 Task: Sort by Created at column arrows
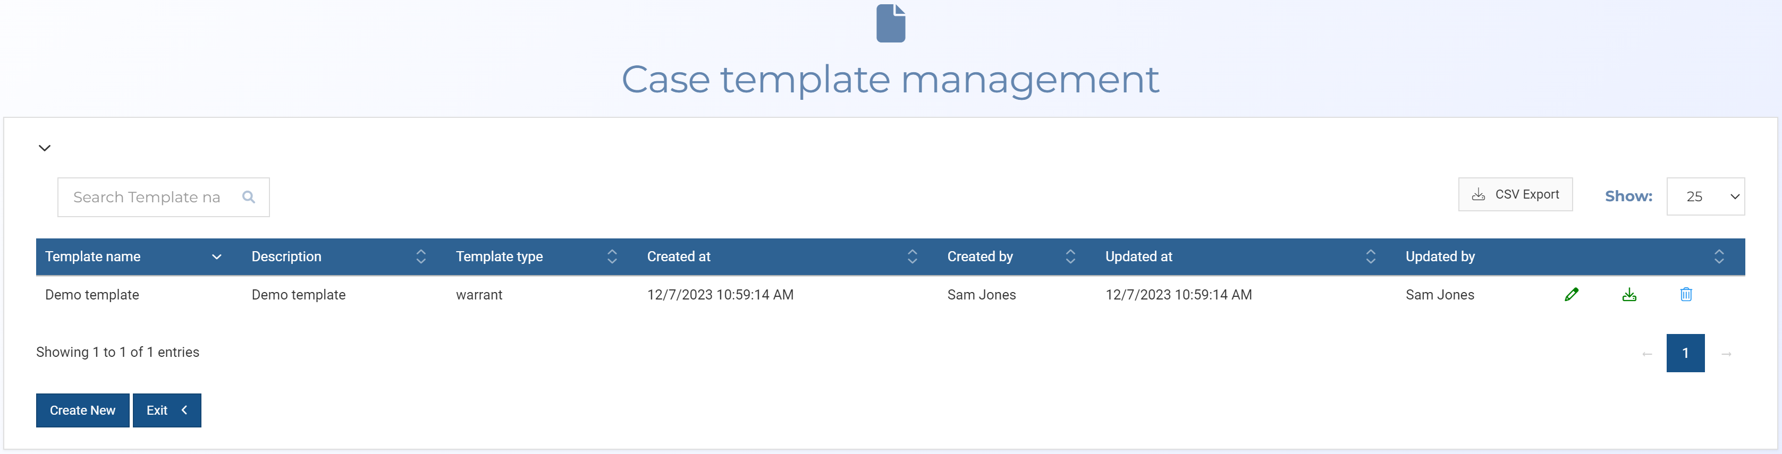tap(912, 256)
